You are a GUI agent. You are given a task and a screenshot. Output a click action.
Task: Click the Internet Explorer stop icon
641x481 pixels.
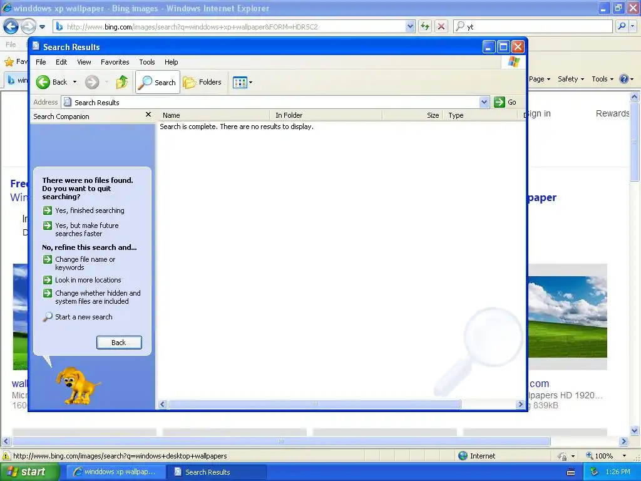[441, 27]
